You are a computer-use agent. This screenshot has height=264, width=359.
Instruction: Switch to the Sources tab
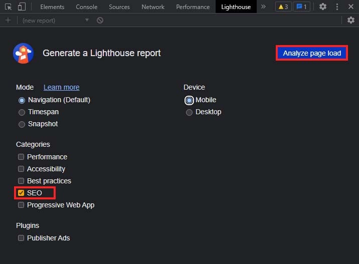point(119,7)
